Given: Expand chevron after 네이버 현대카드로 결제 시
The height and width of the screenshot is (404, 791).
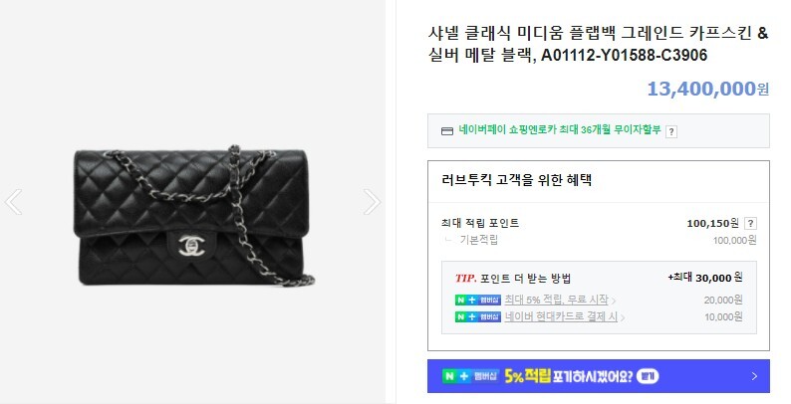Looking at the screenshot, I should 623,317.
